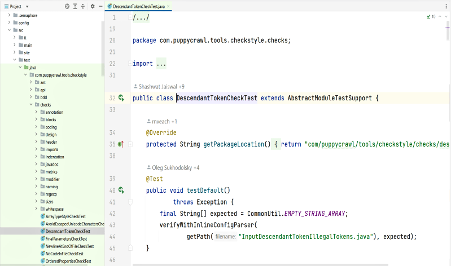The width and height of the screenshot is (451, 266).
Task: Run testDefault from line 40 gutter icon
Action: pos(121,190)
